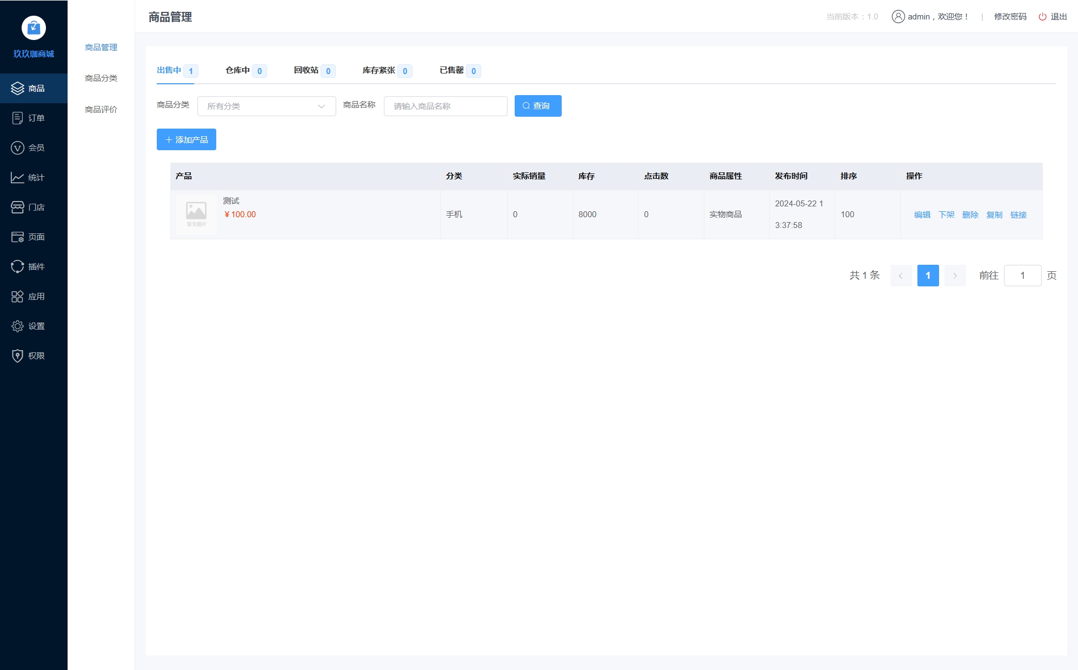Click the 商品名称 search input field

pos(445,106)
